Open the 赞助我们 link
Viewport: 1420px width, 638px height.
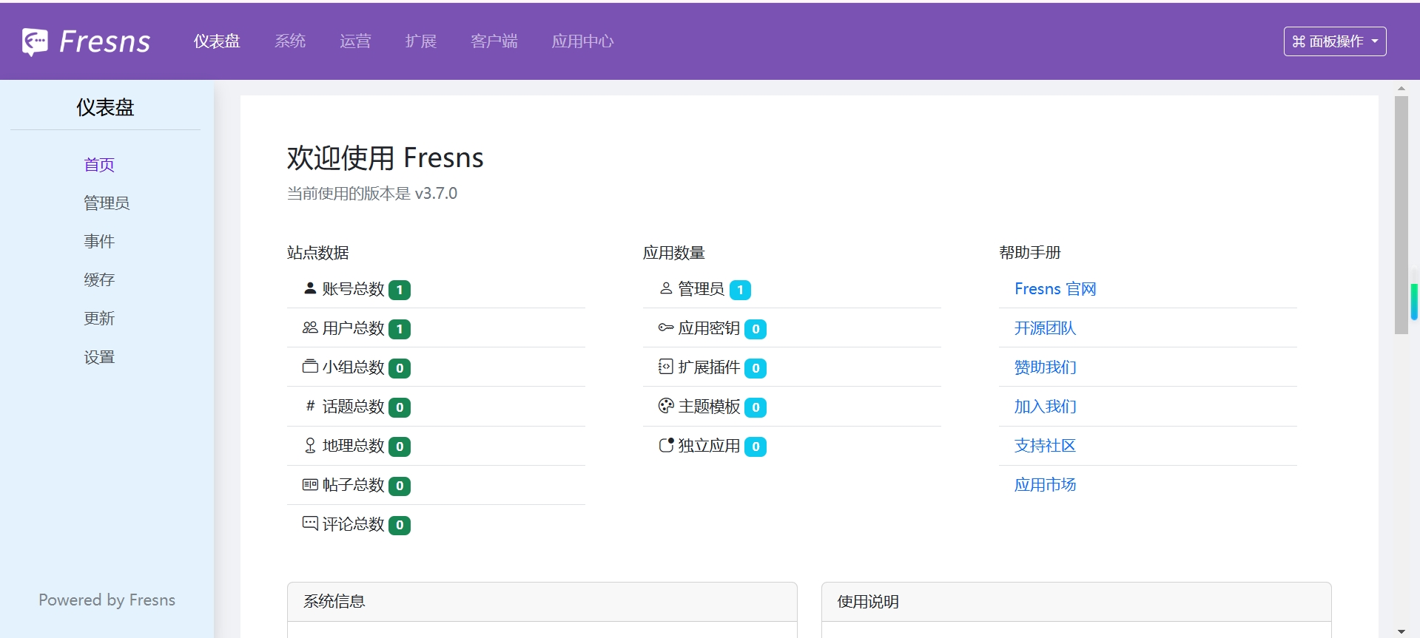click(1045, 367)
